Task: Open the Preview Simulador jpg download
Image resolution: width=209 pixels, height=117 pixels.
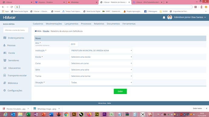Action: [14, 109]
